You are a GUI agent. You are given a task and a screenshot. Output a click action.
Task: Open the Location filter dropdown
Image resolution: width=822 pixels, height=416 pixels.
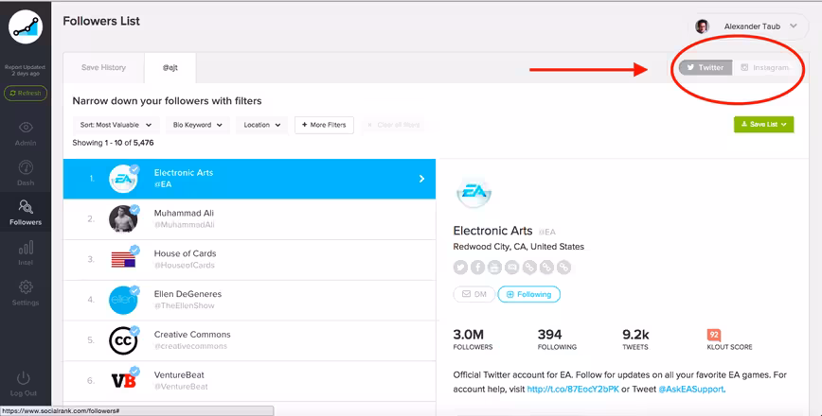coord(262,125)
